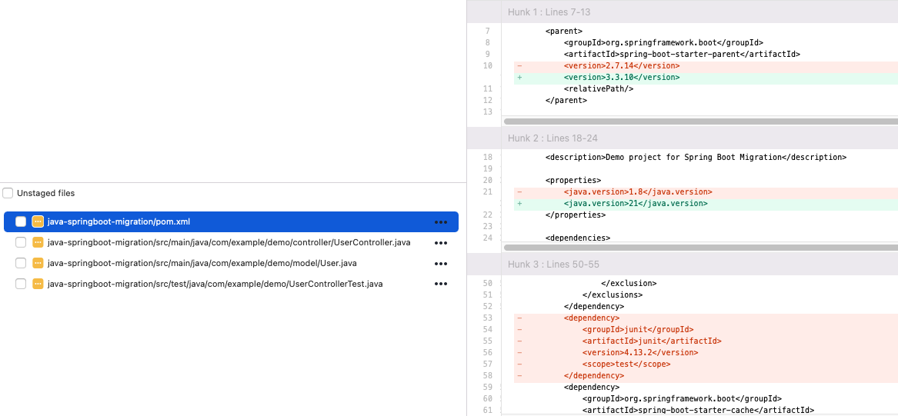Open the three-dot menu for model/User.java
Viewport: 898px width, 416px height.
pos(440,263)
